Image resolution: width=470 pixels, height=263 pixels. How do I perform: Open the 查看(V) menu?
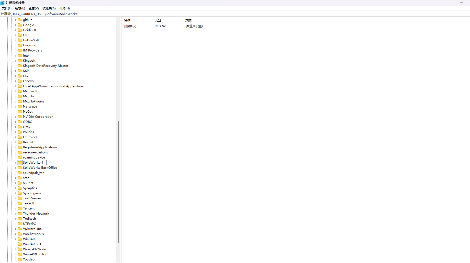[33, 8]
